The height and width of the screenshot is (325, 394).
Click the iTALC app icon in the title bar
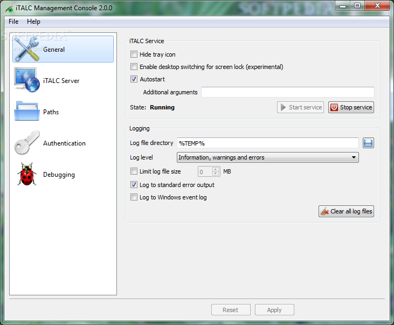[x=9, y=8]
